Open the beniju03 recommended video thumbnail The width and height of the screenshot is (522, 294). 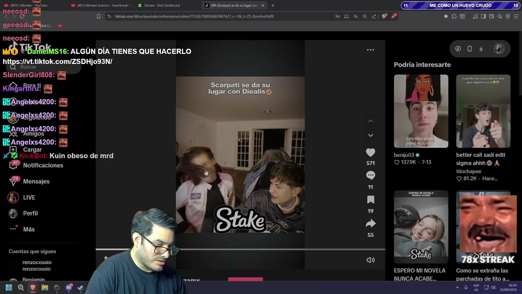click(421, 111)
